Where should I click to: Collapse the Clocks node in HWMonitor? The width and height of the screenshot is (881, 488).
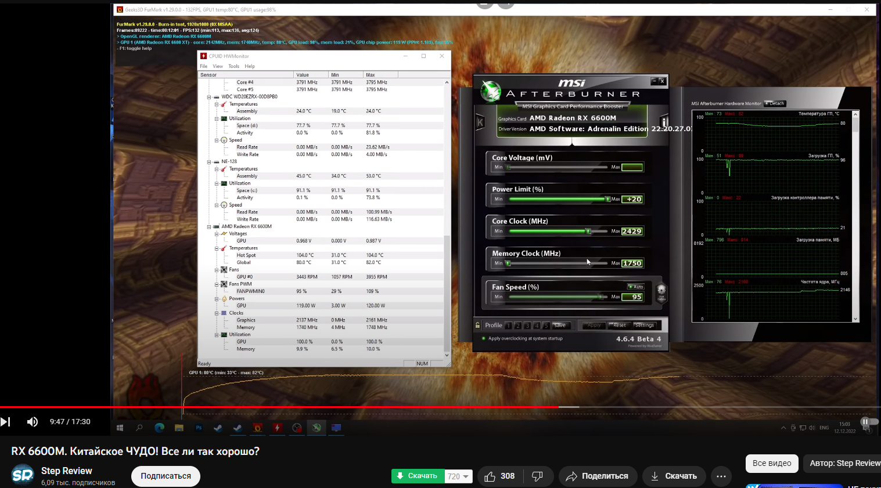[217, 313]
